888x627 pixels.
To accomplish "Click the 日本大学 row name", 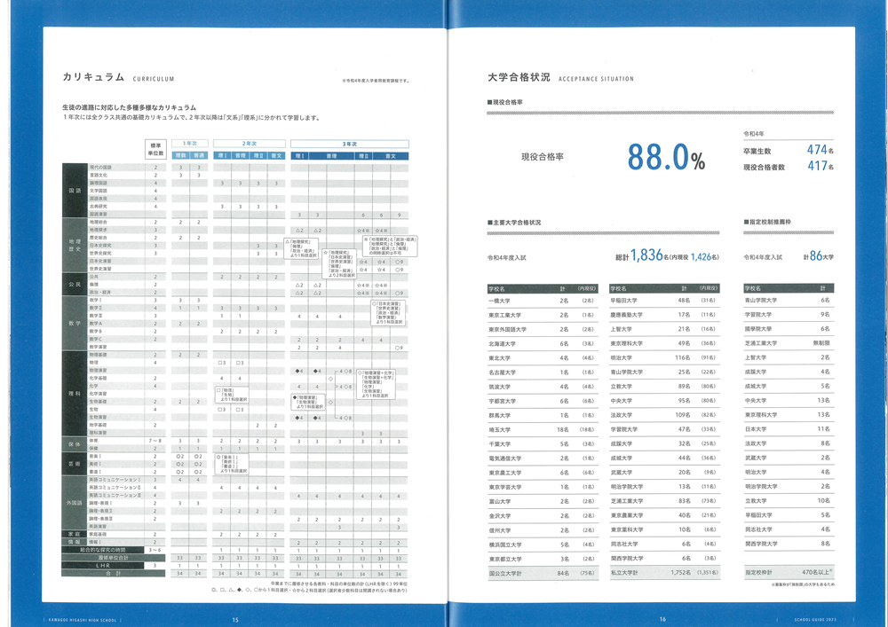I will pos(756,429).
